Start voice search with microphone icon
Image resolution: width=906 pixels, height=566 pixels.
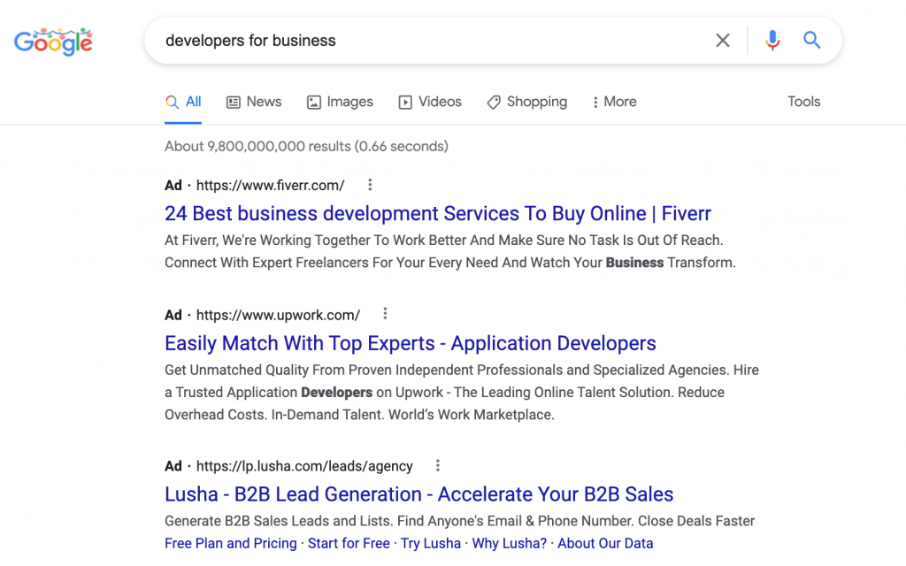(772, 41)
